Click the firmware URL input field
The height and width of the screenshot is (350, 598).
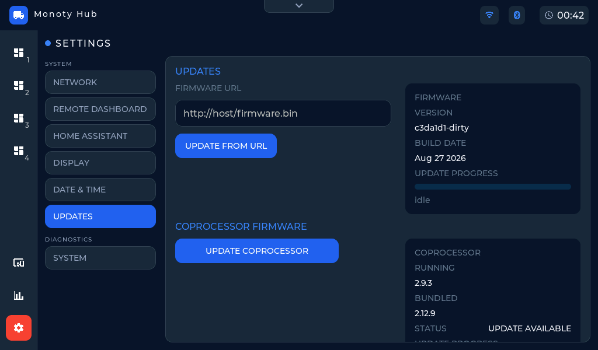tap(283, 113)
